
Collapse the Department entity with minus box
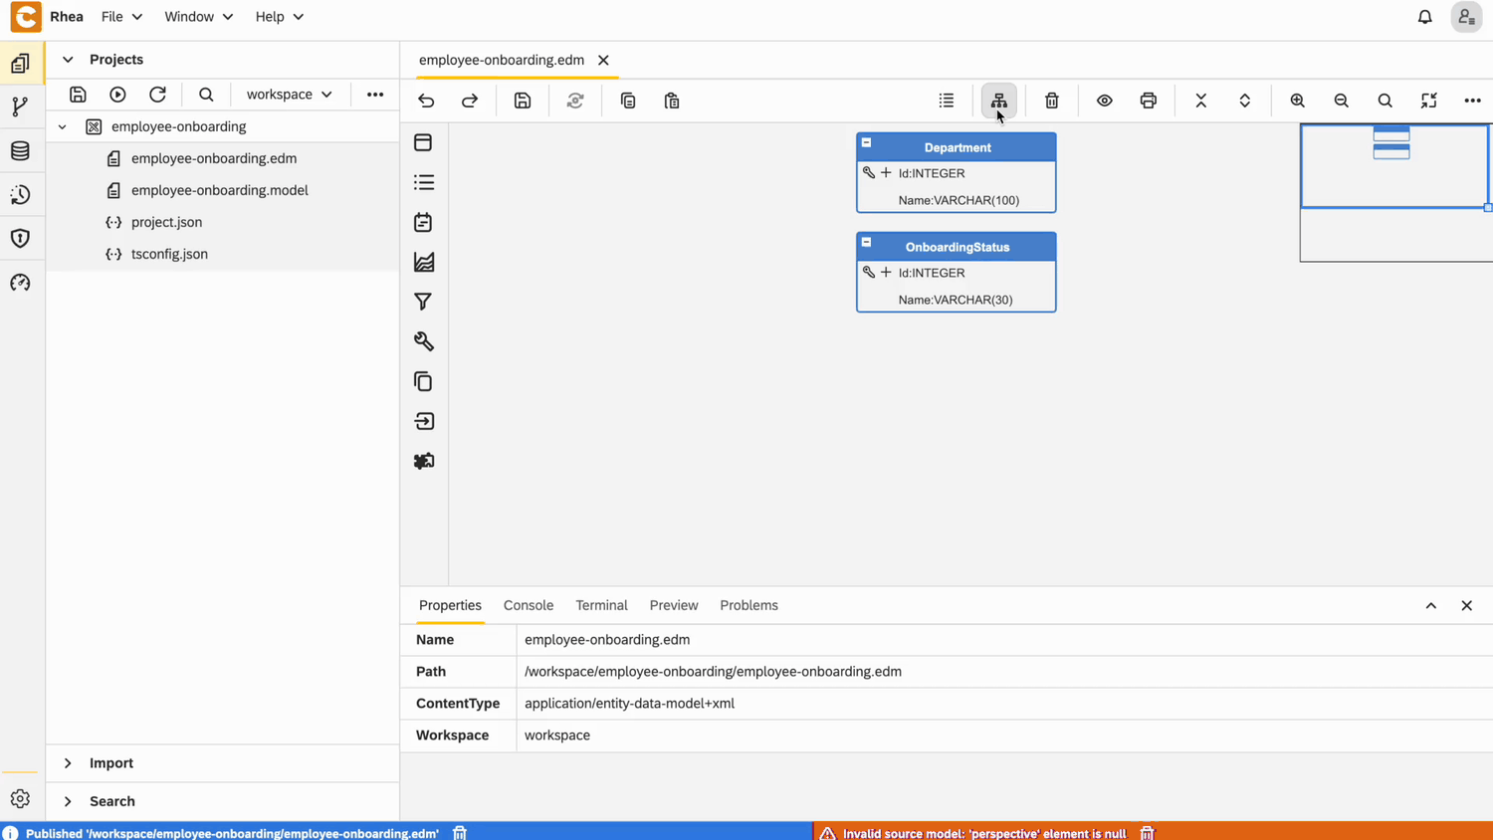click(x=866, y=143)
